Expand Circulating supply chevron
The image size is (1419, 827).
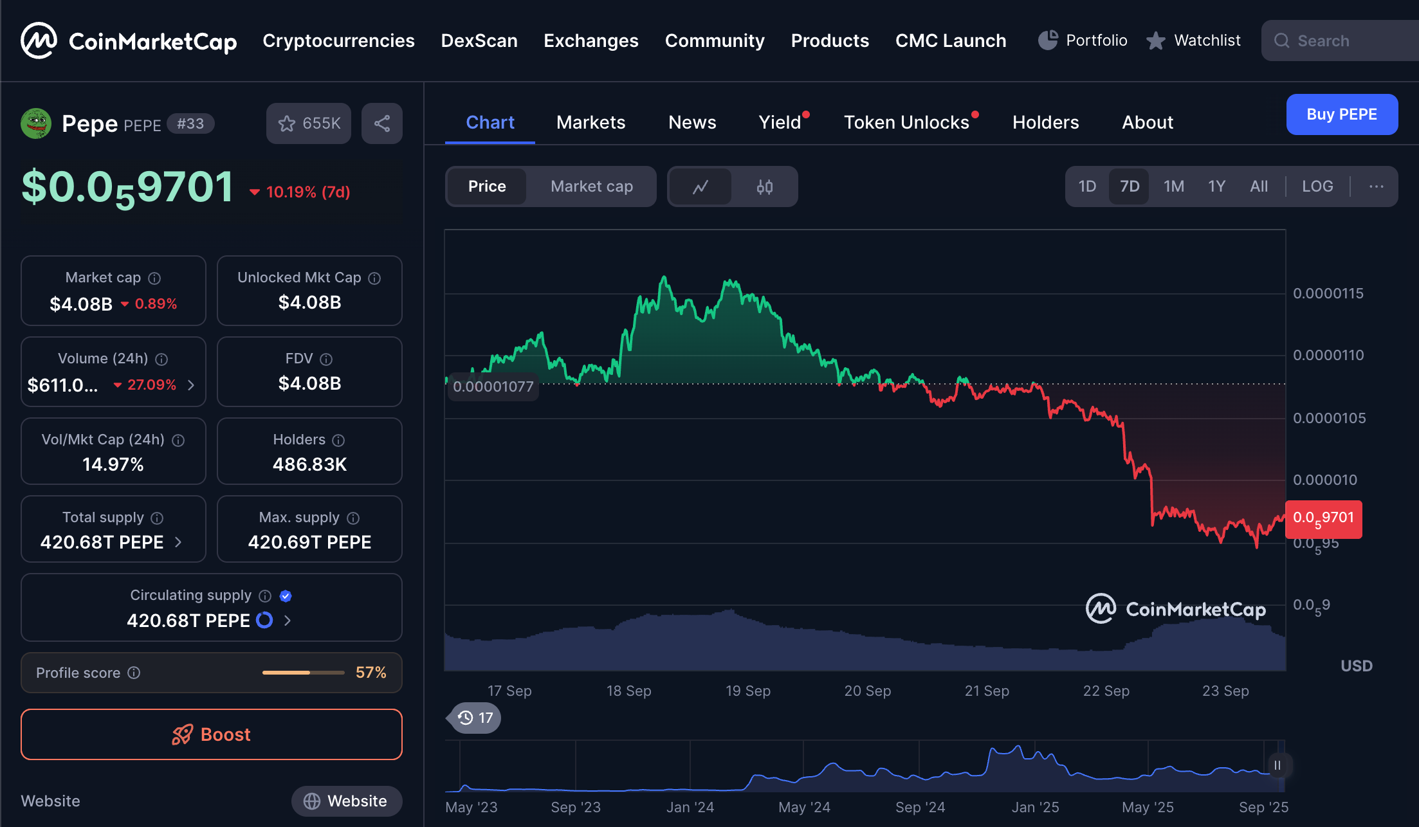[288, 621]
